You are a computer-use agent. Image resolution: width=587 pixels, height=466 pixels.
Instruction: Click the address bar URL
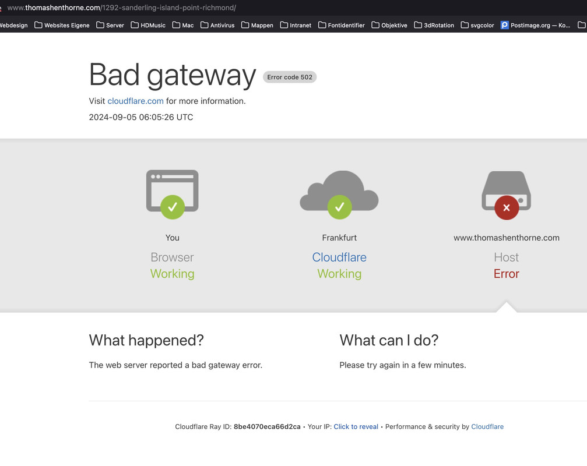(122, 8)
